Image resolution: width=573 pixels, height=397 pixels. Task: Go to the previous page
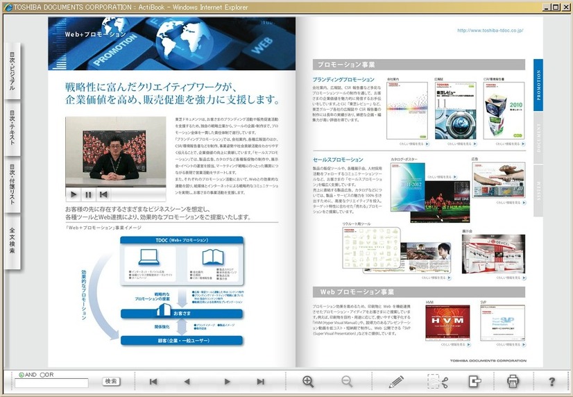tap(187, 382)
